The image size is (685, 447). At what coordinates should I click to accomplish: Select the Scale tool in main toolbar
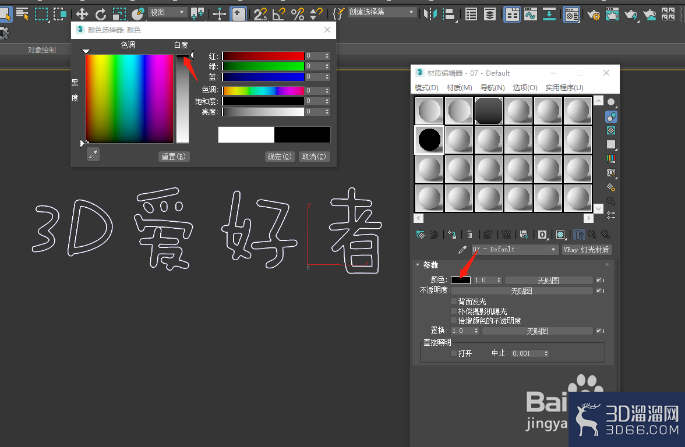pos(119,14)
